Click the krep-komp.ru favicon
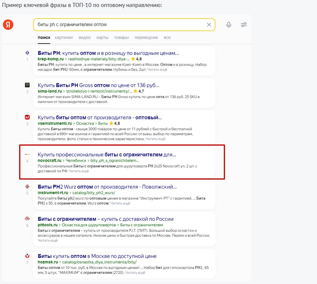The height and width of the screenshot is (284, 317). pyautogui.click(x=27, y=53)
